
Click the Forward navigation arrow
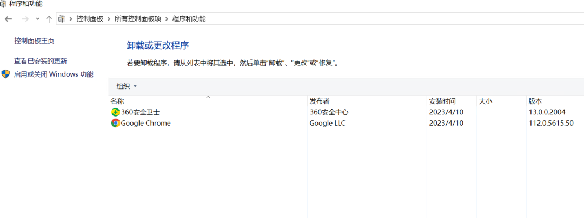[x=25, y=19]
